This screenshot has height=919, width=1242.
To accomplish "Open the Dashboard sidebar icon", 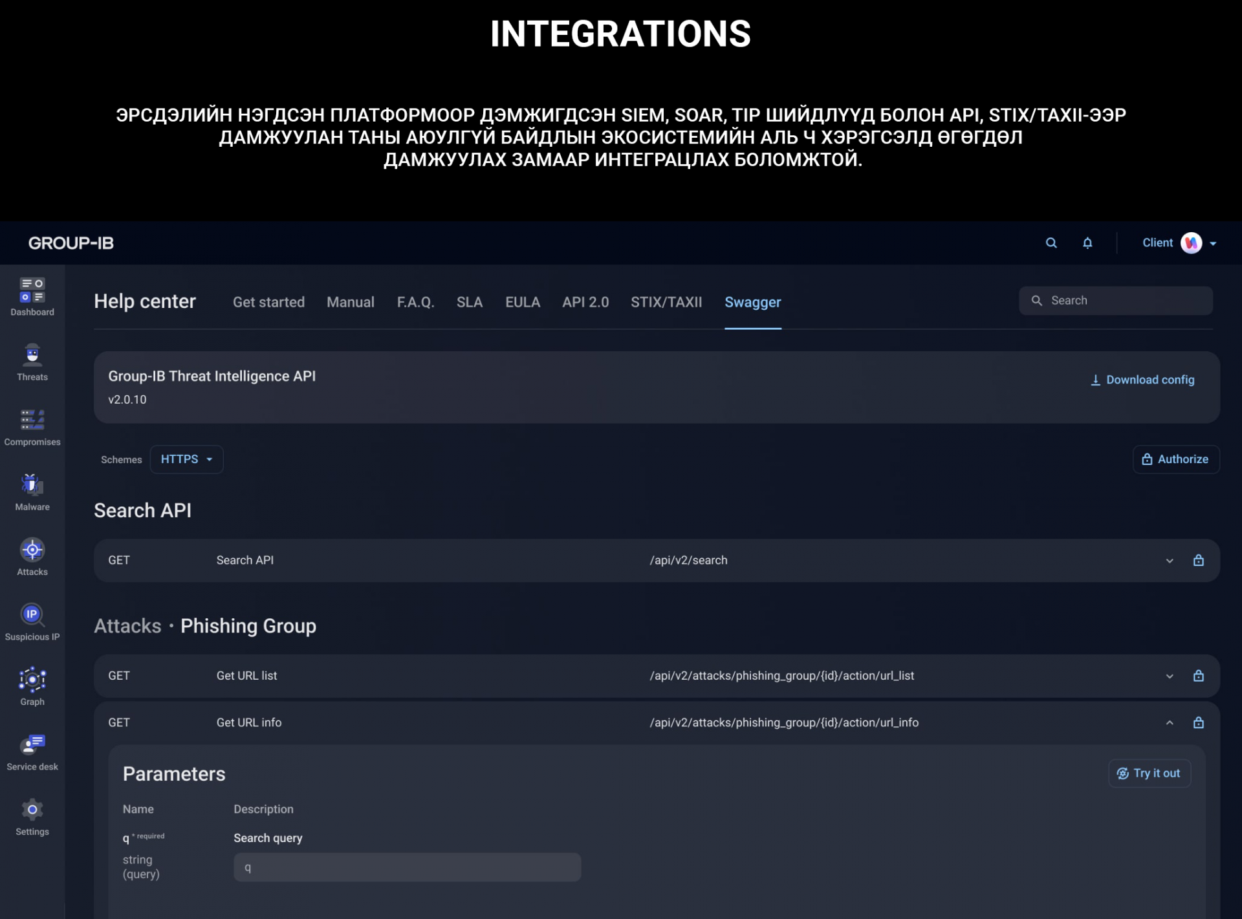I will click(32, 290).
